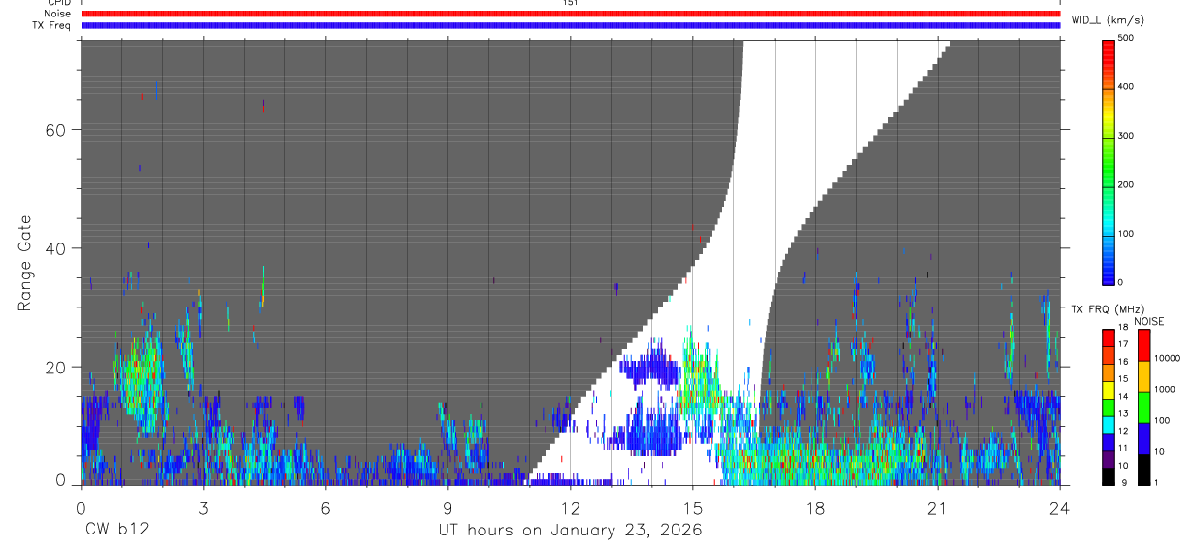Click the cyan segment of TX FRQ colorbar
This screenshot has width=1192, height=550.
[x=1109, y=423]
